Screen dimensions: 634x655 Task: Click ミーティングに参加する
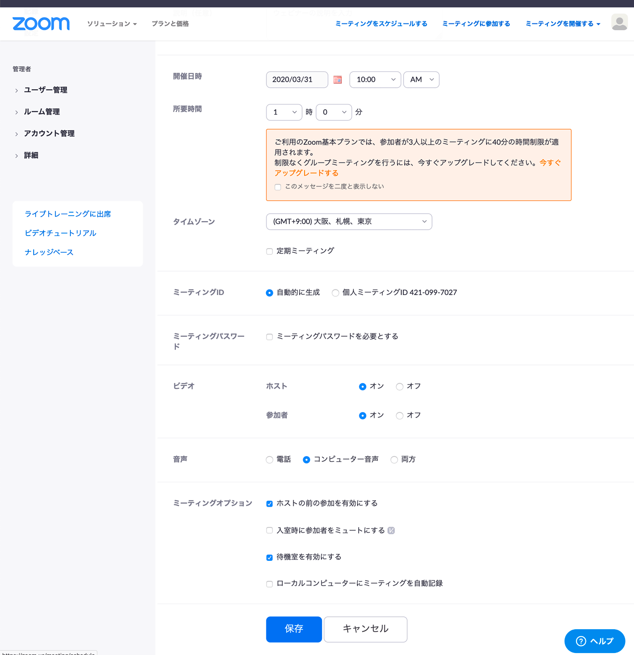click(x=476, y=24)
